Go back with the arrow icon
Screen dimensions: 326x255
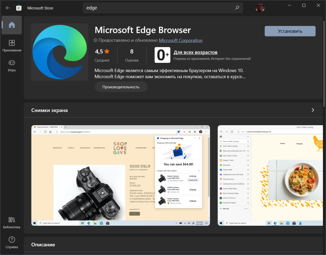pyautogui.click(x=8, y=8)
